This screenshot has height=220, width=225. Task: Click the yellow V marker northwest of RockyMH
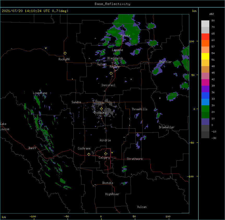[x=46, y=48]
